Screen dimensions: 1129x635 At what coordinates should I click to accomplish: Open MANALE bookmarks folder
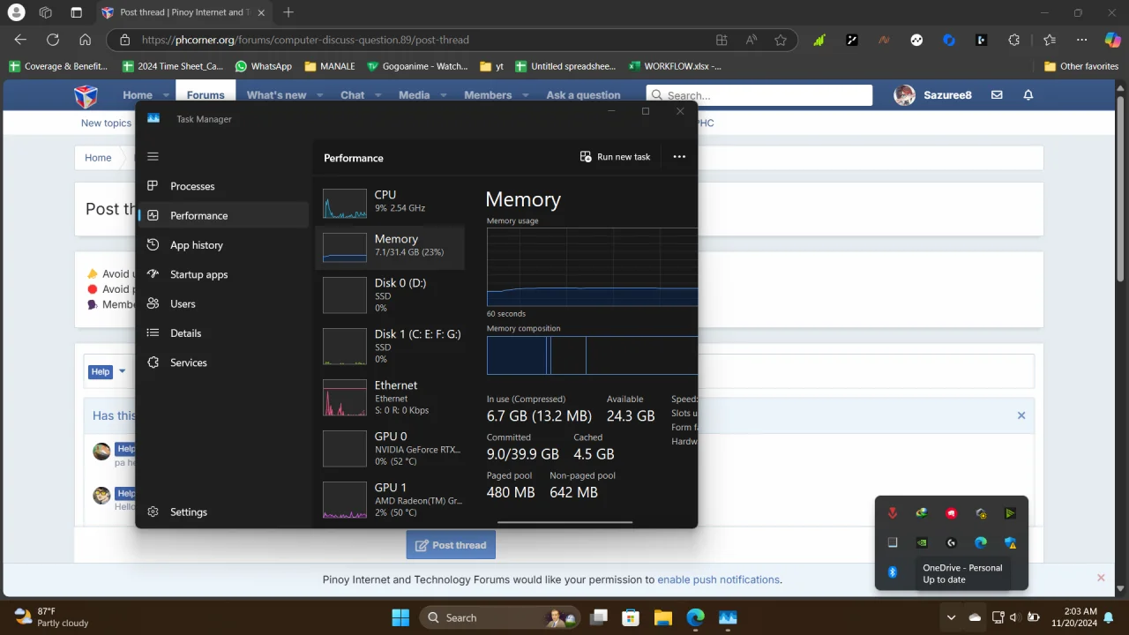point(330,66)
